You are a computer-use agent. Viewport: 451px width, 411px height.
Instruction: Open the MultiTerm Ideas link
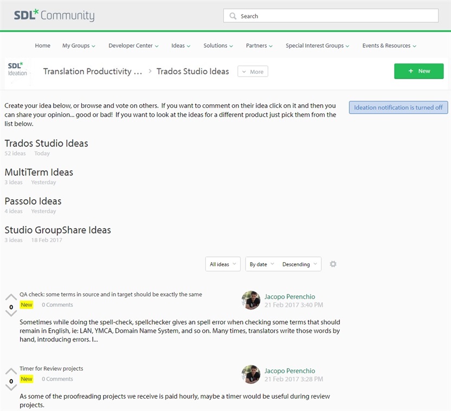tap(39, 172)
